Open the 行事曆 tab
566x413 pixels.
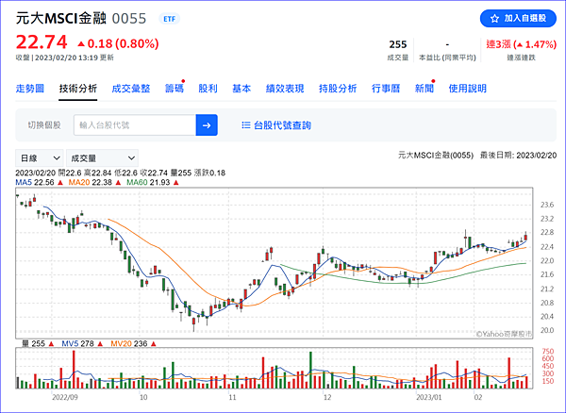(x=386, y=89)
